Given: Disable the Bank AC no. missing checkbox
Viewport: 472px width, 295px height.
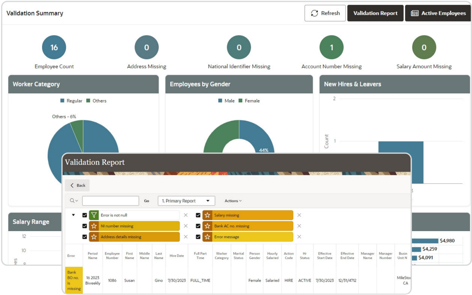Looking at the screenshot, I should (x=198, y=226).
